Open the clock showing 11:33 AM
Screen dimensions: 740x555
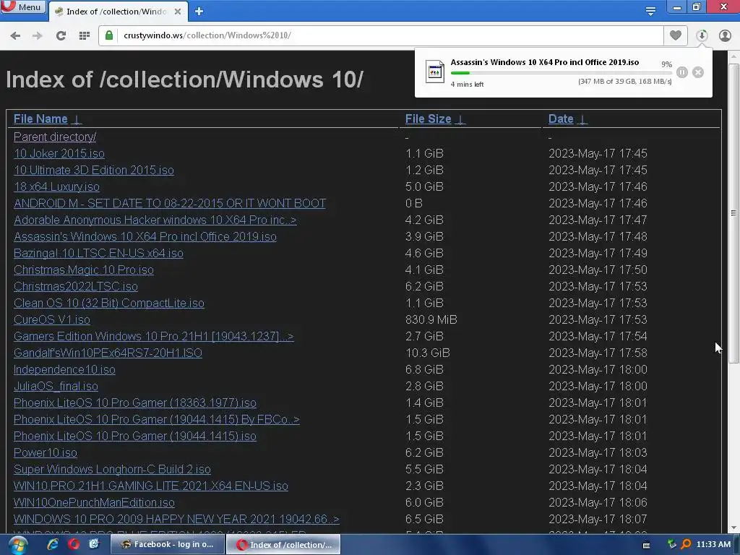coord(713,545)
